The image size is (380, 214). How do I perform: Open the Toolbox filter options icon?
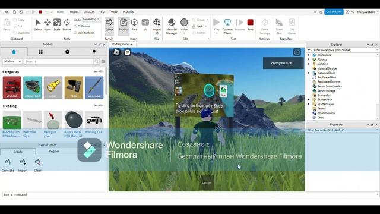(x=103, y=61)
